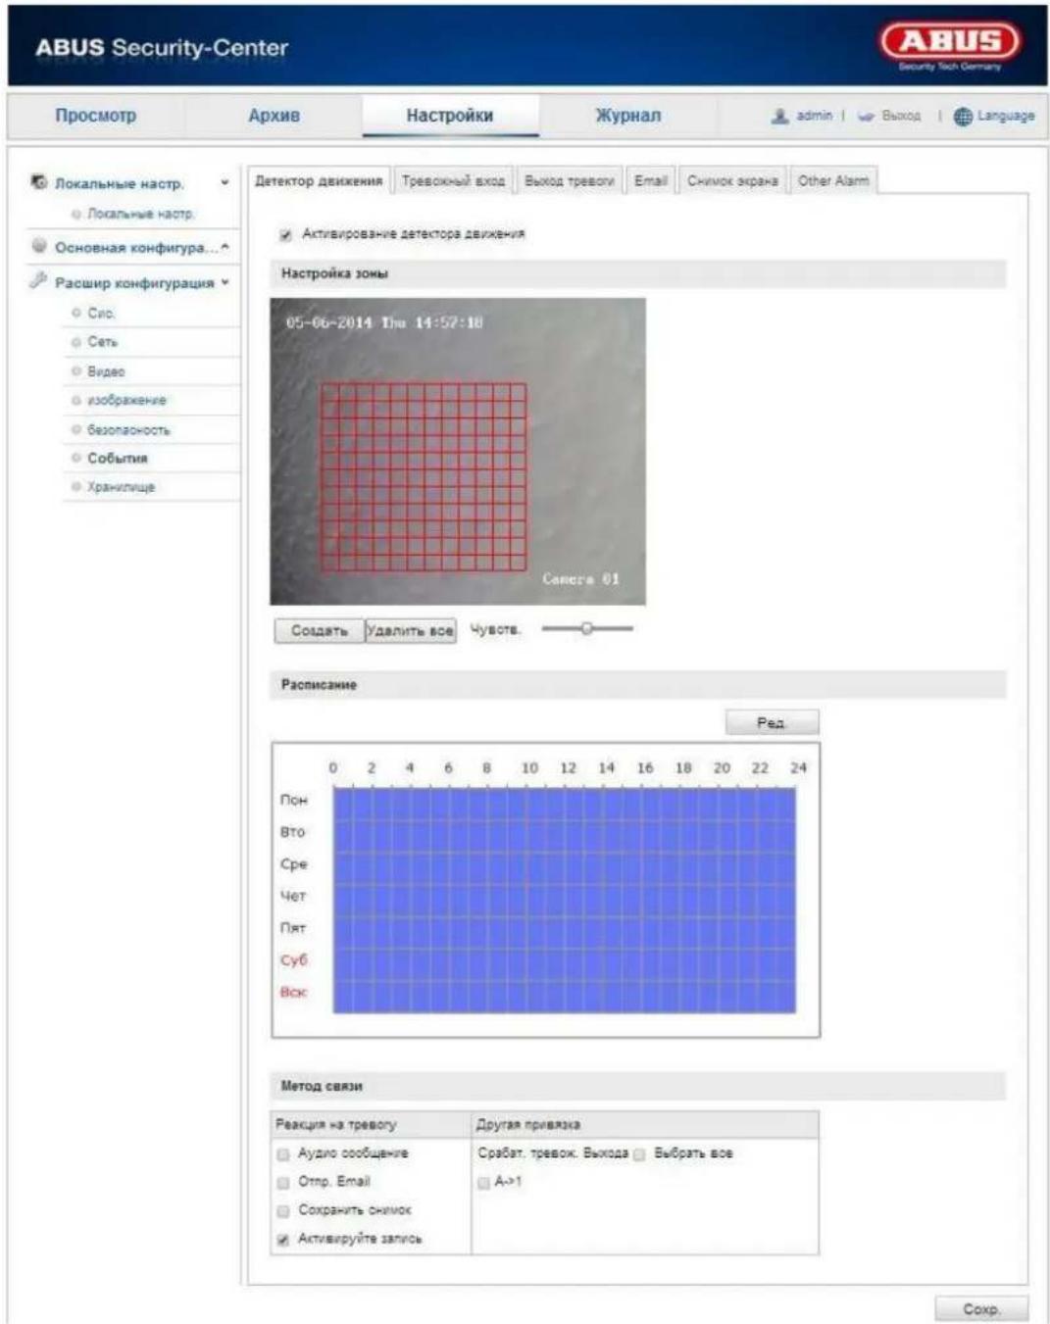Open the Журнал main tab
The height and width of the screenshot is (1324, 1050).
click(627, 116)
